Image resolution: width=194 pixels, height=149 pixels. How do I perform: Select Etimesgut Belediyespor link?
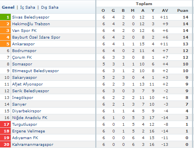click(36, 71)
